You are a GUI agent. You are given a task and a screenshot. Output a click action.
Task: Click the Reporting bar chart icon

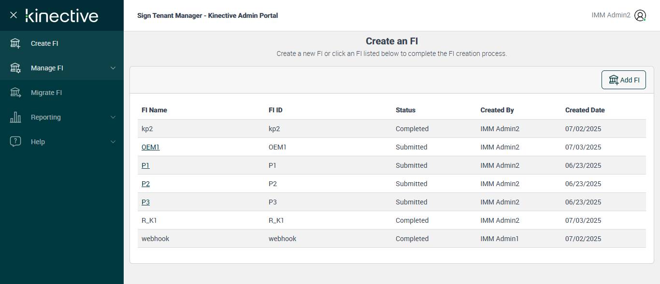click(15, 117)
